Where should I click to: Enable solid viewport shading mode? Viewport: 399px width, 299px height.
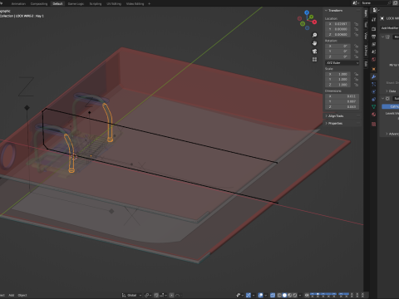[284, 295]
